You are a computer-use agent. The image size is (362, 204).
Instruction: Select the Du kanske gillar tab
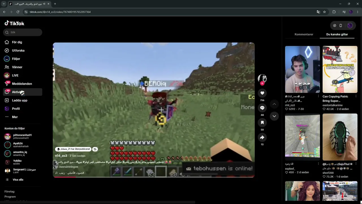337,34
